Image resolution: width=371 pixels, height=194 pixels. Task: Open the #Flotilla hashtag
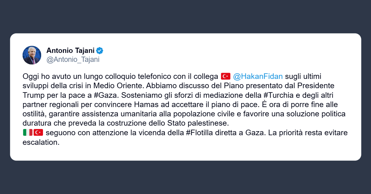[x=198, y=133]
